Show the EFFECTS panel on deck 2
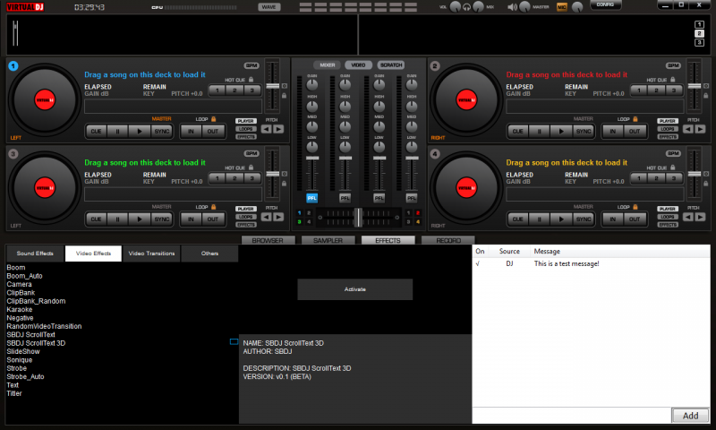Viewport: 716px width, 430px height. point(668,137)
